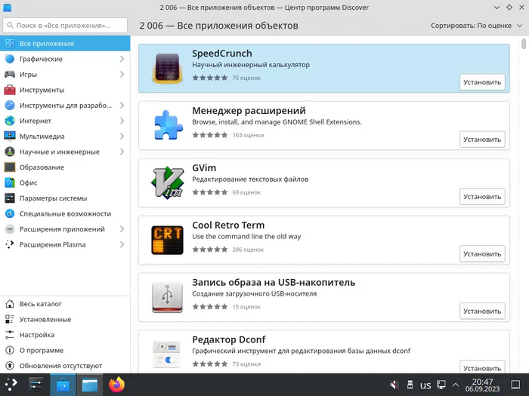
Task: Click the search field for apps
Action: [65, 26]
